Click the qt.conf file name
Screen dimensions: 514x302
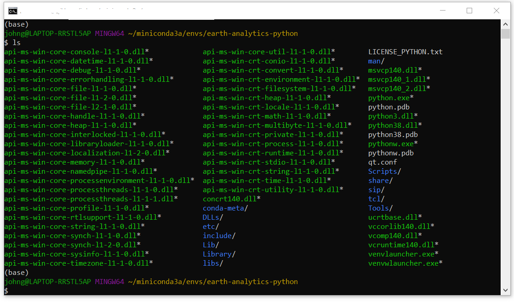coord(383,162)
